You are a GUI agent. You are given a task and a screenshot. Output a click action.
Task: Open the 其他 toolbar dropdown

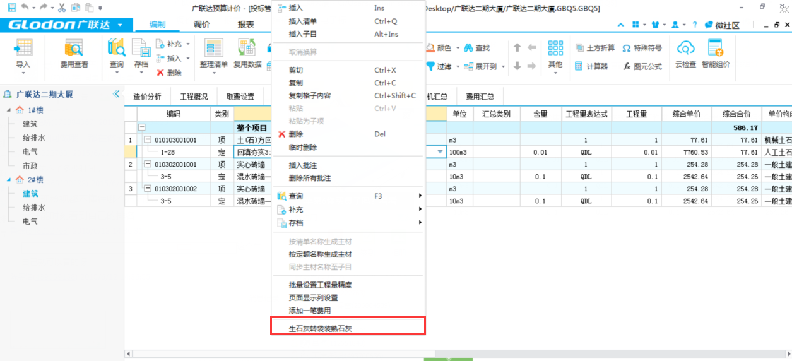point(555,54)
